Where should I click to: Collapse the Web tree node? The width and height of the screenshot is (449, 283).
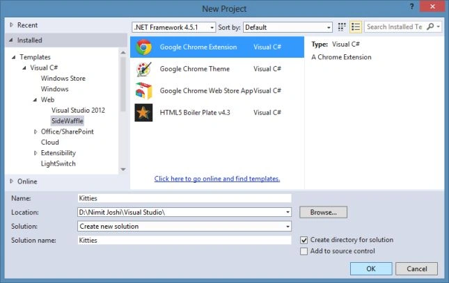pyautogui.click(x=35, y=100)
